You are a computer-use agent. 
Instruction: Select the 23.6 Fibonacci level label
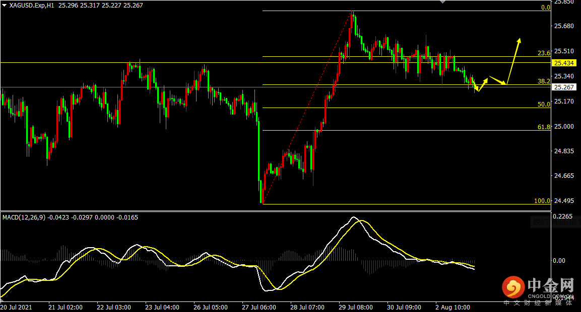click(544, 53)
